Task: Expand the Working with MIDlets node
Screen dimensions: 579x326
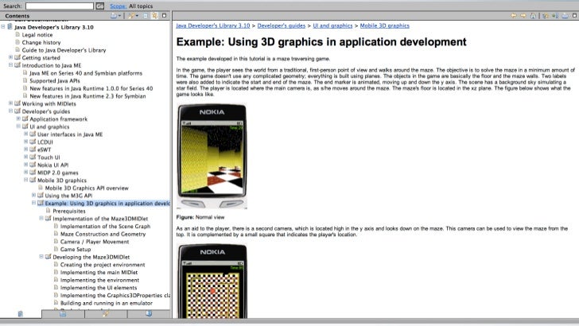Action: pos(10,103)
